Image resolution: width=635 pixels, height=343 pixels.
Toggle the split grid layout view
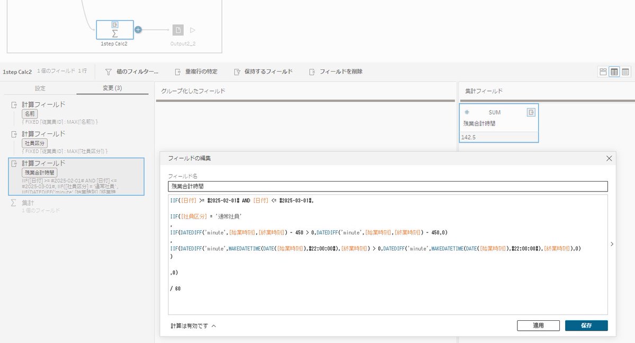(x=613, y=71)
